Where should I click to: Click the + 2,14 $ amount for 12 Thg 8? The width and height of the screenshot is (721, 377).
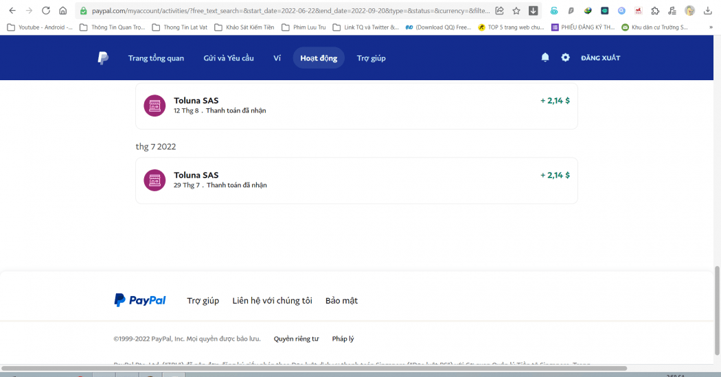point(555,101)
